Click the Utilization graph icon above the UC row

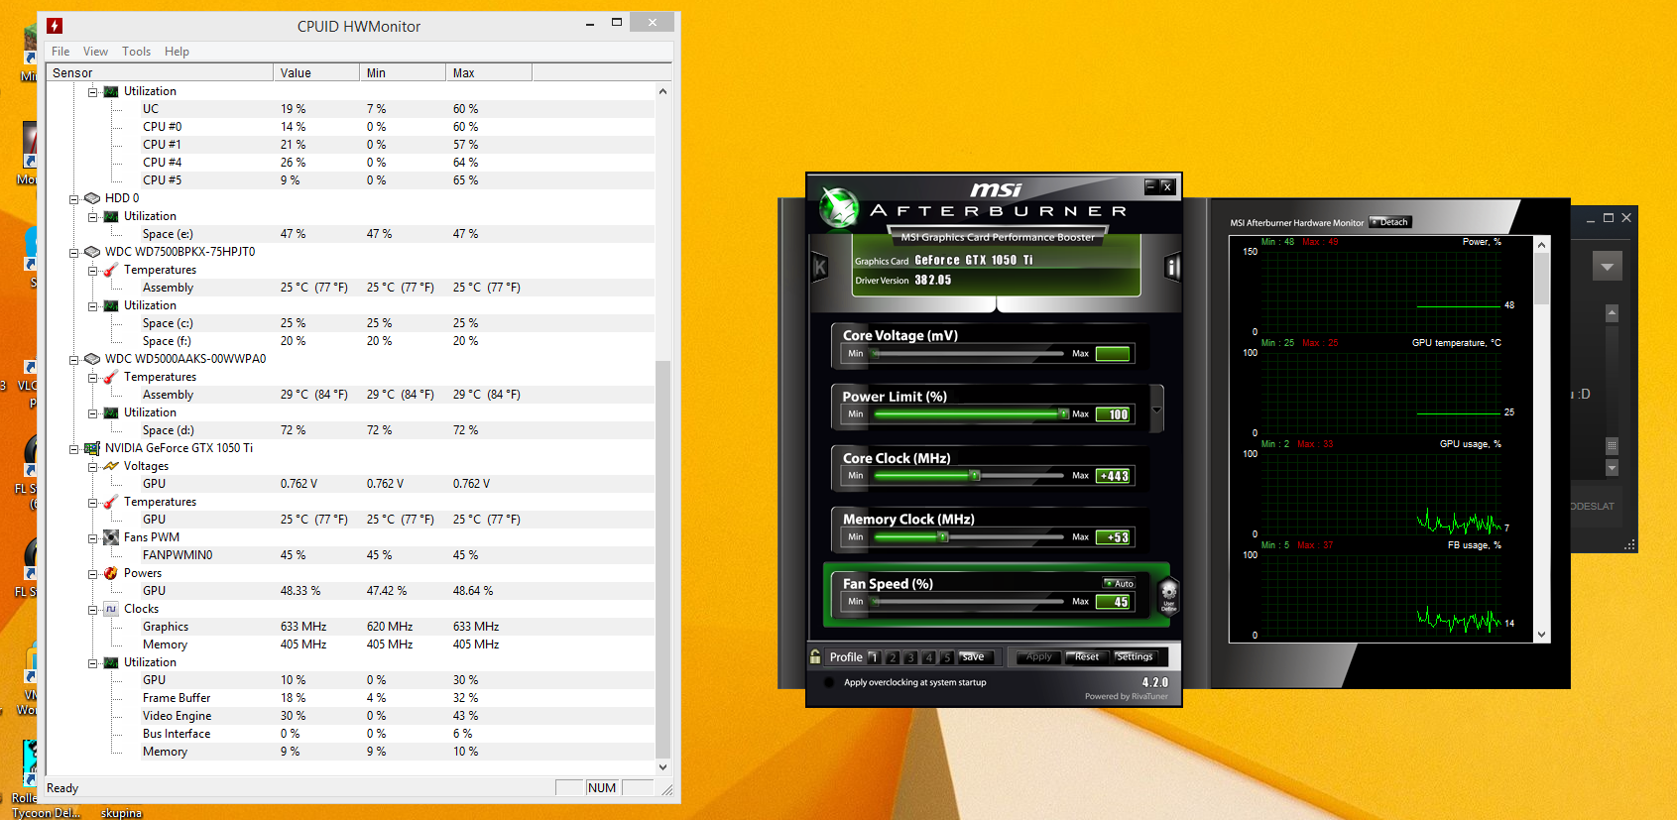[111, 91]
